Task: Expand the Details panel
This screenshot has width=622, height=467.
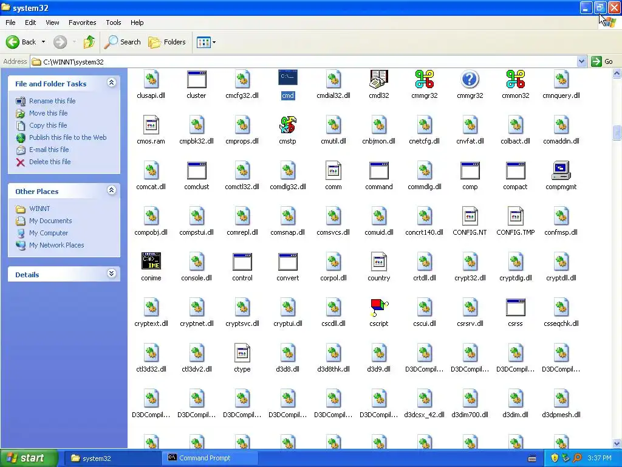Action: 112,274
